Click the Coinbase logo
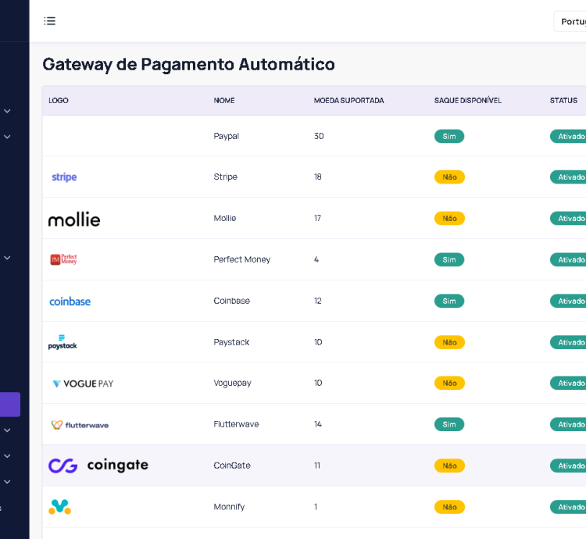Image resolution: width=586 pixels, height=539 pixels. coord(70,302)
